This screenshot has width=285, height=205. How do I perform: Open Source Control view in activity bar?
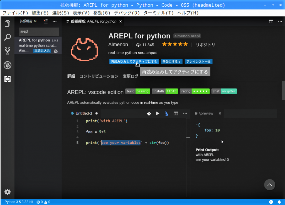pos(8,51)
